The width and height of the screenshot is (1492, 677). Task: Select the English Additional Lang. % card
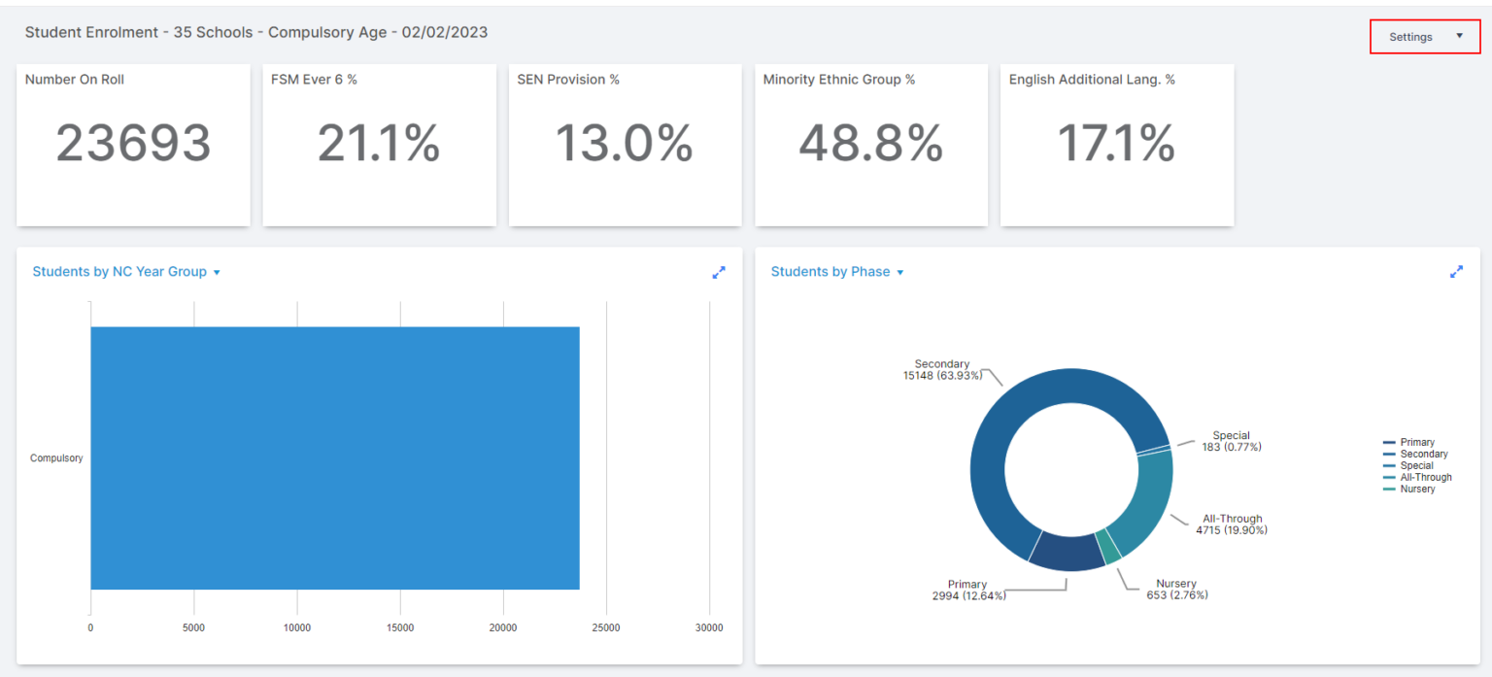pyautogui.click(x=1117, y=145)
